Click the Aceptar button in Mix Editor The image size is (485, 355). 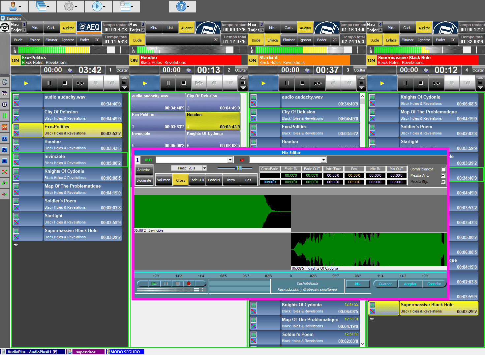click(x=410, y=284)
